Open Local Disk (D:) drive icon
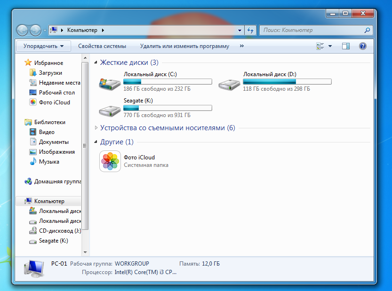The image size is (392, 291). tap(229, 85)
